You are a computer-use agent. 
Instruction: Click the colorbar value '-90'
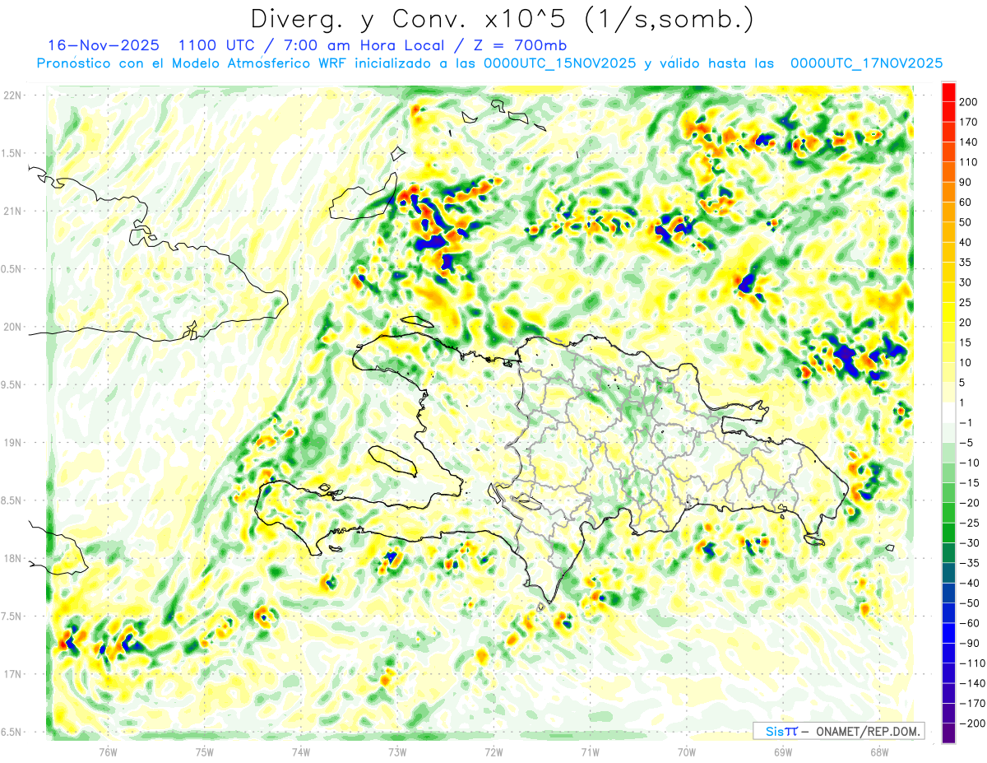point(971,643)
